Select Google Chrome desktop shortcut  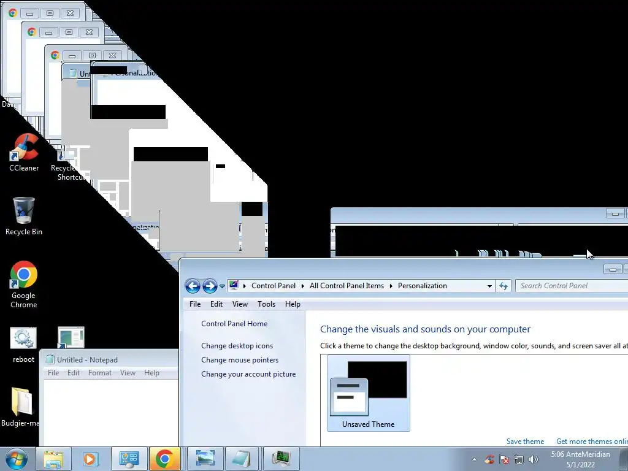click(24, 285)
